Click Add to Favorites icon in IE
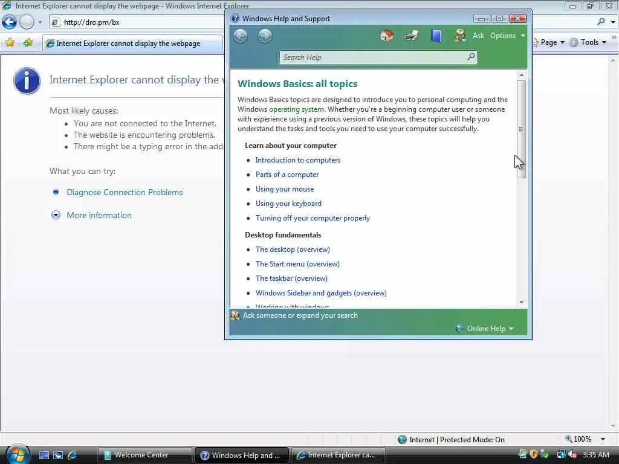The width and height of the screenshot is (619, 464). [x=28, y=43]
